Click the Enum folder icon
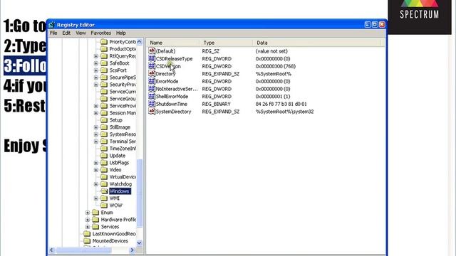456x256 pixels. 95,213
